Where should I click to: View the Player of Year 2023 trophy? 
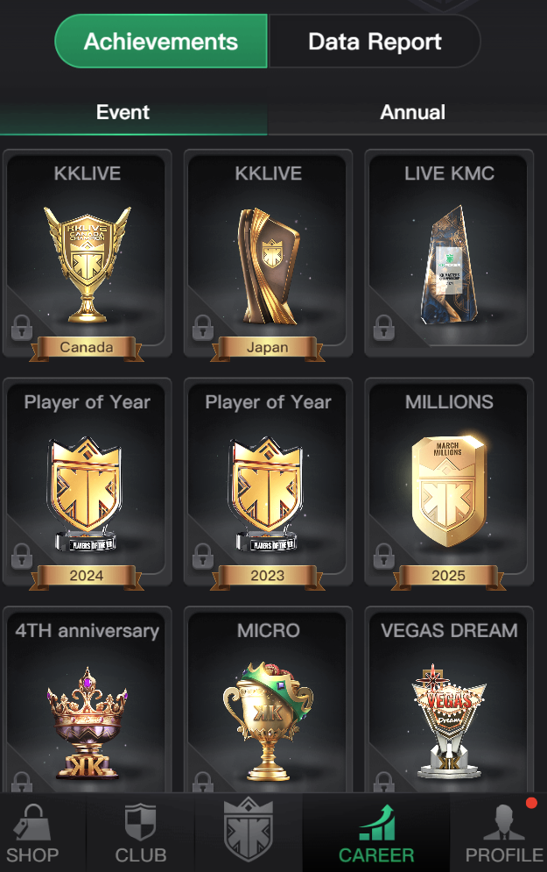pos(268,482)
